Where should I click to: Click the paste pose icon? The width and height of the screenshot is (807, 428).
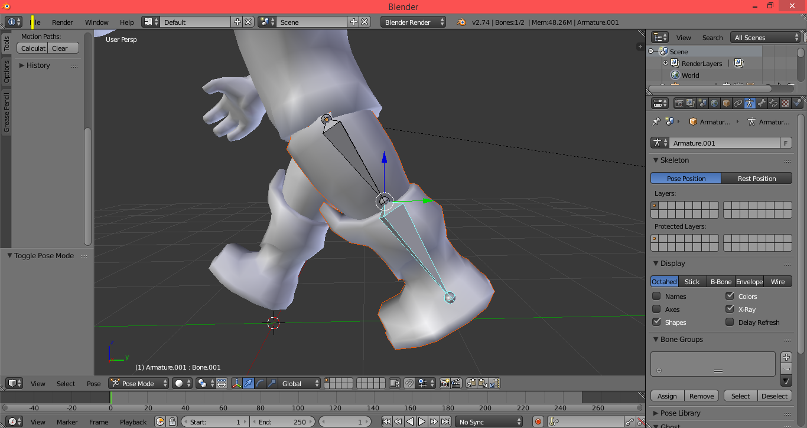coord(483,383)
